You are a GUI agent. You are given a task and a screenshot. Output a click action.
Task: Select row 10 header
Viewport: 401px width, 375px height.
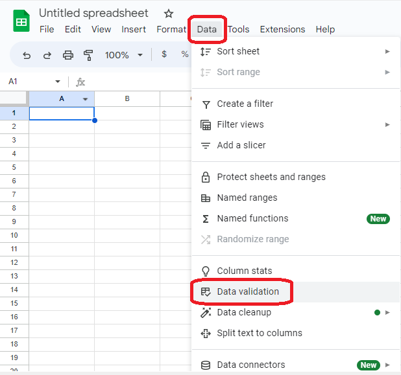click(14, 235)
